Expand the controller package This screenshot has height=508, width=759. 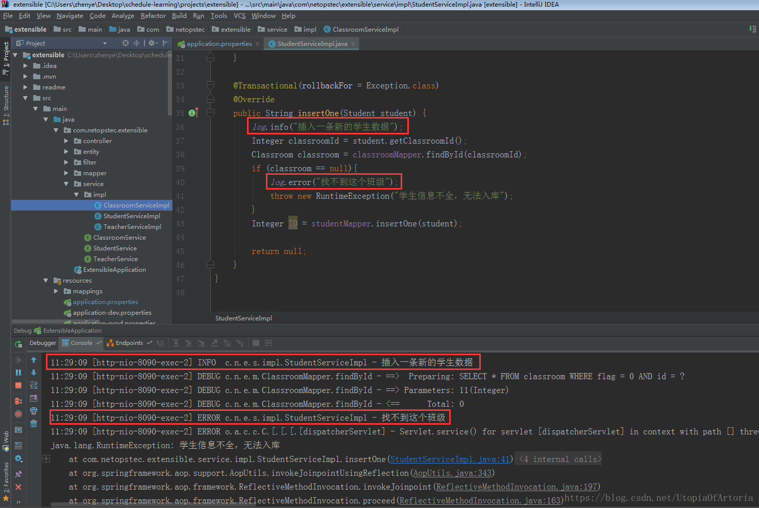click(x=66, y=141)
